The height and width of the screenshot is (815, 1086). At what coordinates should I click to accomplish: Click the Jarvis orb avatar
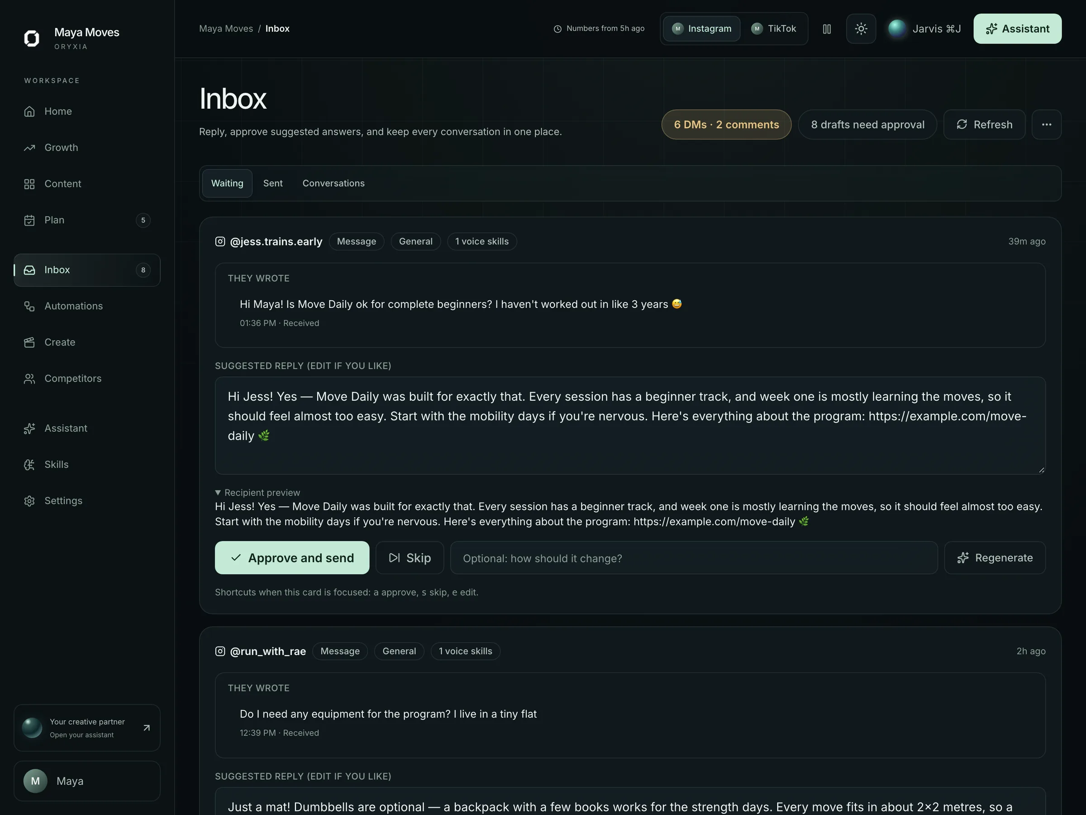pyautogui.click(x=897, y=29)
